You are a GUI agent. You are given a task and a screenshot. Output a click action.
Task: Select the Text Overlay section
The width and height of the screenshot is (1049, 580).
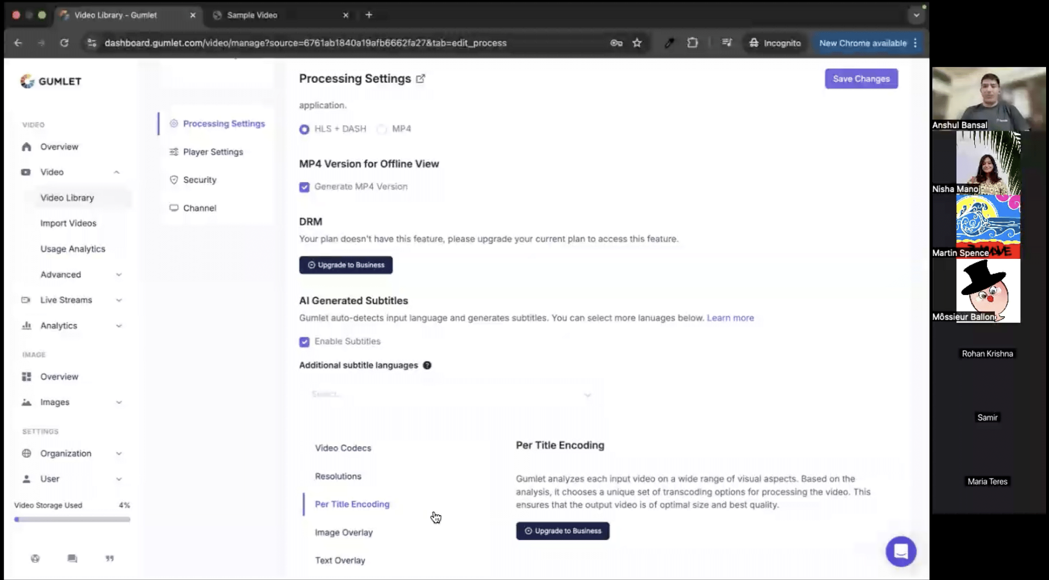point(340,560)
